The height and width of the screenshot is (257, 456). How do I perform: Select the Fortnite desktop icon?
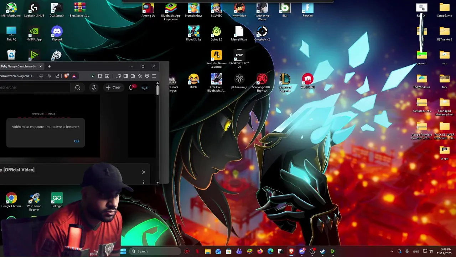pyautogui.click(x=307, y=10)
